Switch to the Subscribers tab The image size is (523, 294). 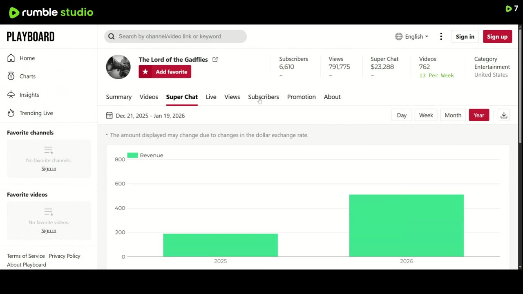pyautogui.click(x=264, y=97)
